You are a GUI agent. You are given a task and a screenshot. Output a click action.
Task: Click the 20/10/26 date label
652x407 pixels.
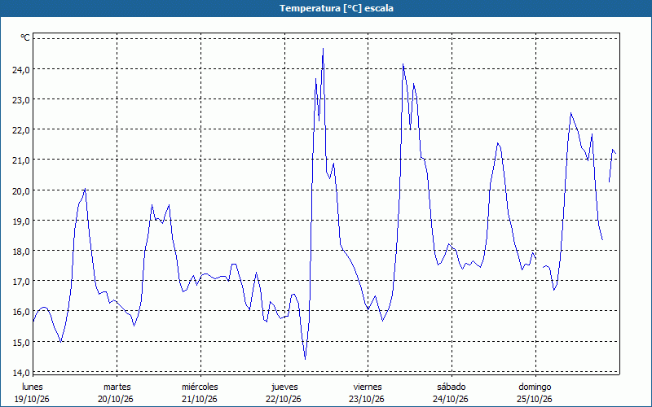point(116,399)
